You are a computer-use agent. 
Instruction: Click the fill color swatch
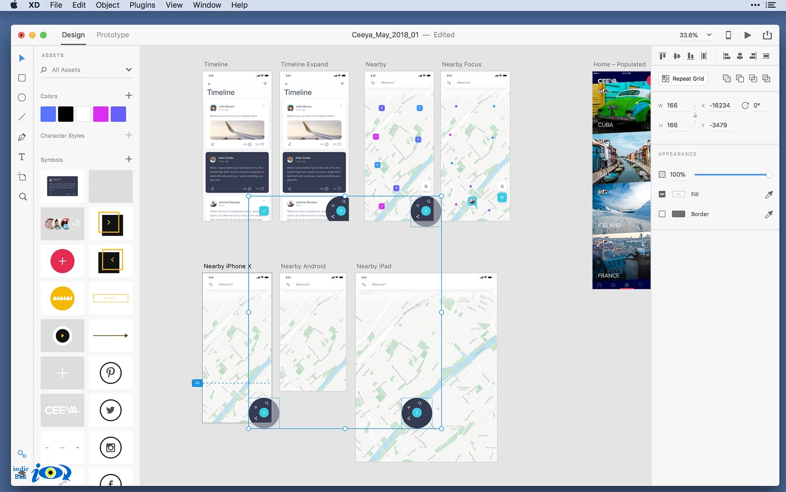678,195
